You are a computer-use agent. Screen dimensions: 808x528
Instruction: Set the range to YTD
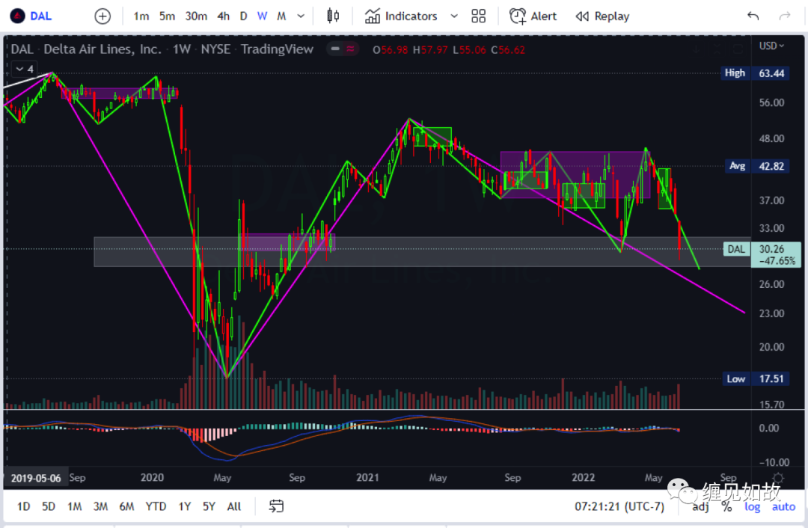click(156, 507)
